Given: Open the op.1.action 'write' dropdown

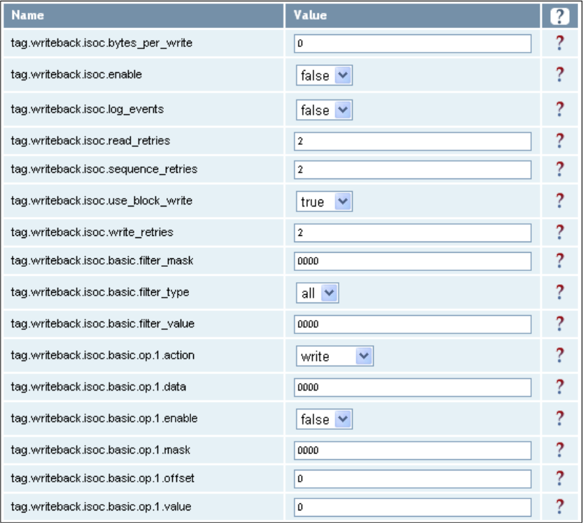Looking at the screenshot, I should point(335,356).
